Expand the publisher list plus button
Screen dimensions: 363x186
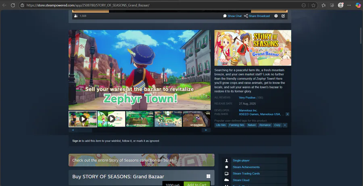(x=287, y=114)
